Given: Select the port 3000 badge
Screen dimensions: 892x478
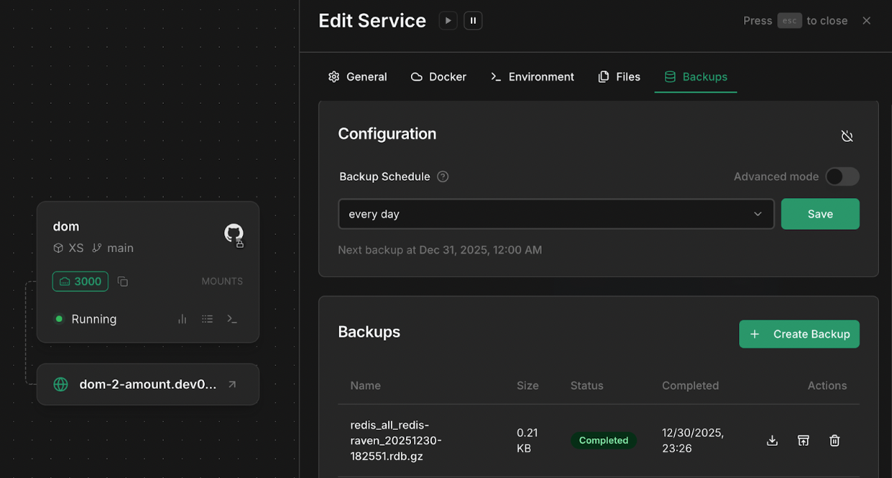Looking at the screenshot, I should tap(80, 281).
